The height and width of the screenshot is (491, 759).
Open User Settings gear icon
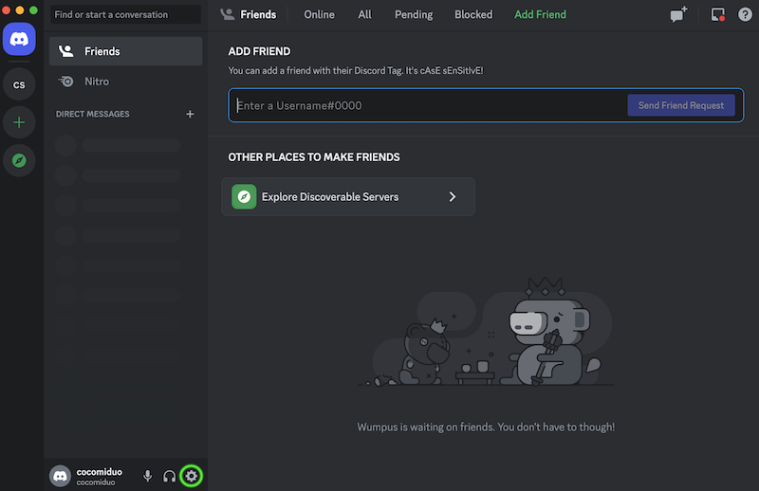[x=192, y=476]
